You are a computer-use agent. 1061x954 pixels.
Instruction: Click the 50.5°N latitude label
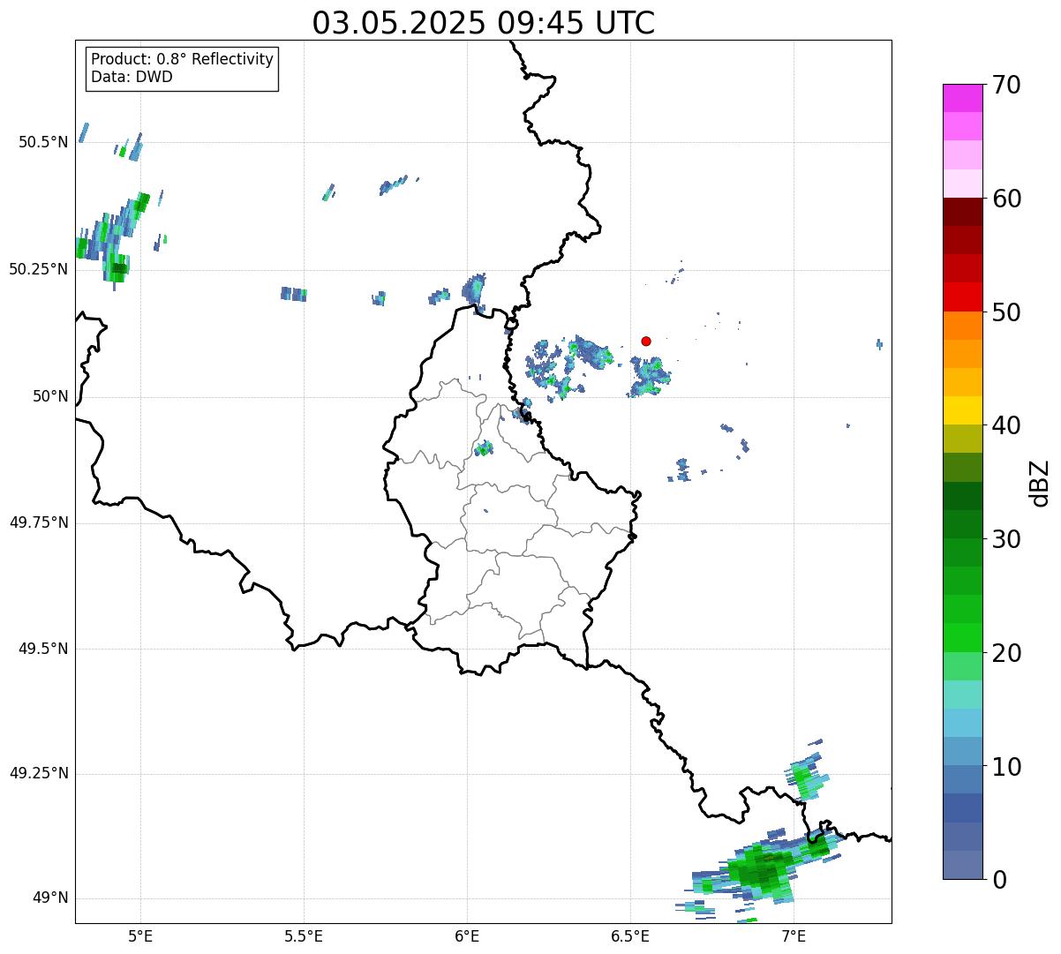42,142
